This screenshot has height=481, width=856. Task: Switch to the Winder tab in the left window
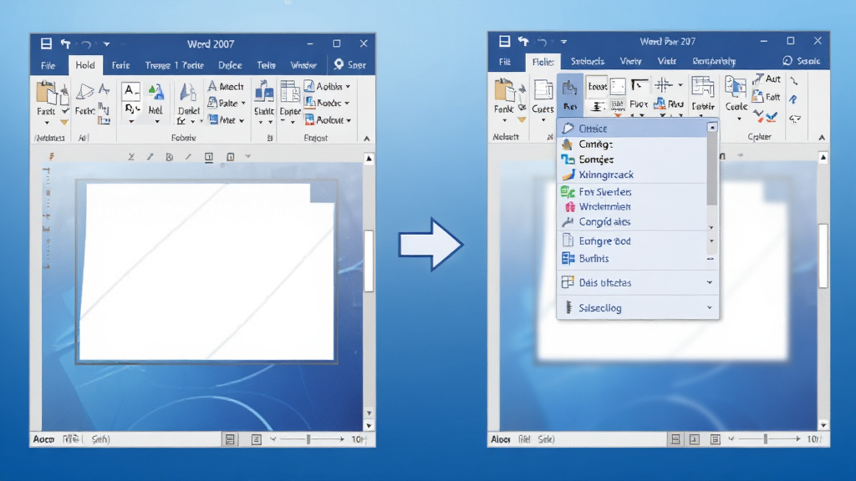point(303,65)
